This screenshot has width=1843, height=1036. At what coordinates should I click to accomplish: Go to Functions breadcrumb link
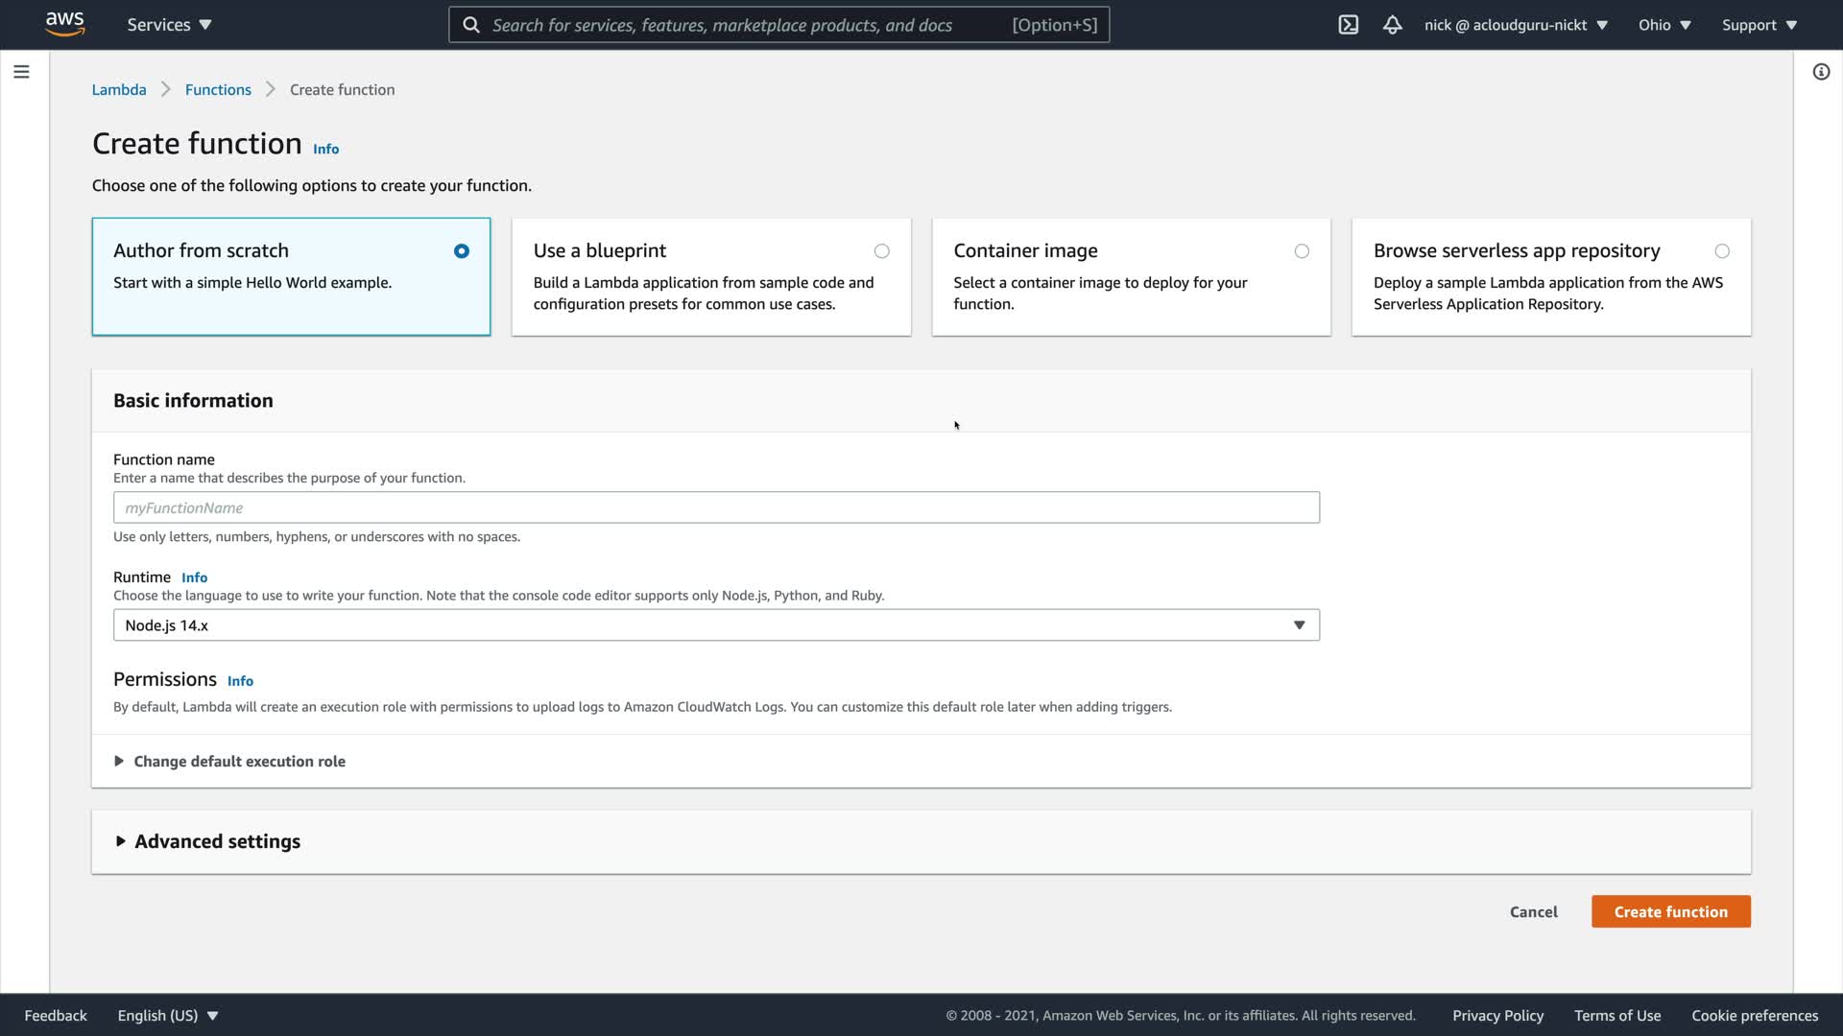coord(218,90)
